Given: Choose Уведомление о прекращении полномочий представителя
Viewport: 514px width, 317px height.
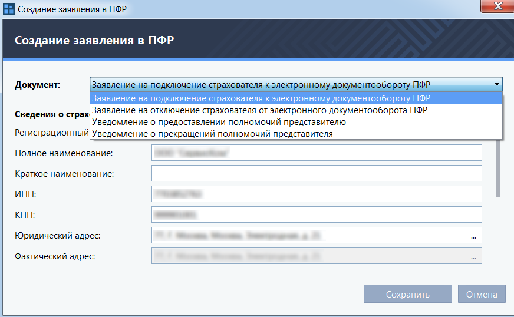Looking at the screenshot, I should [296, 134].
